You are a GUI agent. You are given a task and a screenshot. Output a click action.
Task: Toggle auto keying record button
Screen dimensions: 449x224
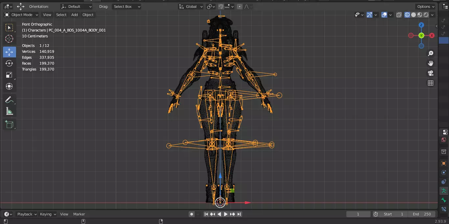tap(192, 214)
